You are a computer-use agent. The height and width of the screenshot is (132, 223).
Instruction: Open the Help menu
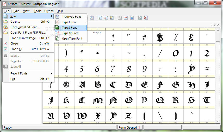[x=60, y=11]
